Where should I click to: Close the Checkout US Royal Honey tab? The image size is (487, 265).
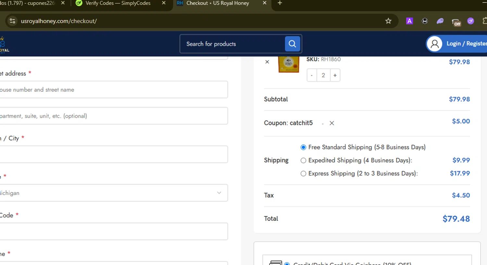[x=265, y=3]
